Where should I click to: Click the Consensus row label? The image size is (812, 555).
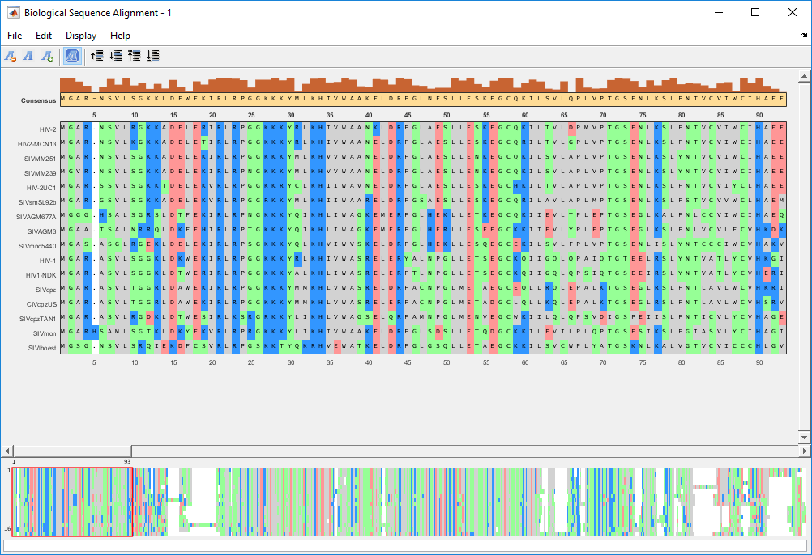point(38,100)
